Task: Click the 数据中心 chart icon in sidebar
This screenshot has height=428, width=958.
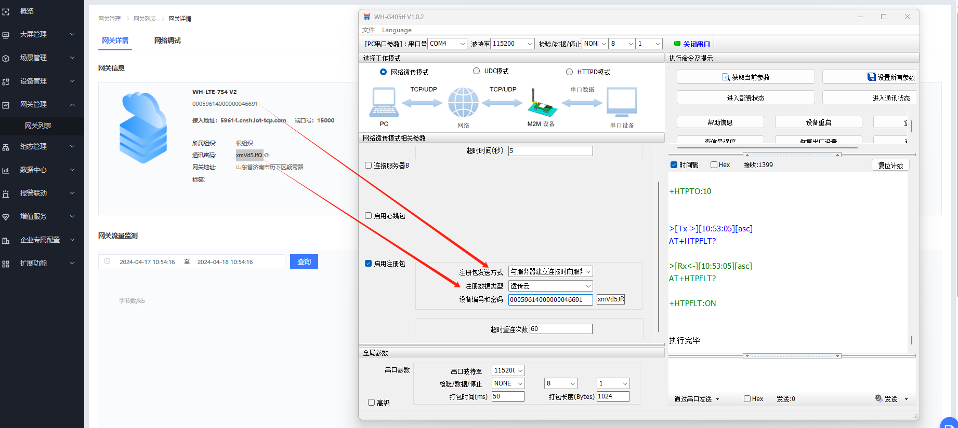Action: point(6,170)
